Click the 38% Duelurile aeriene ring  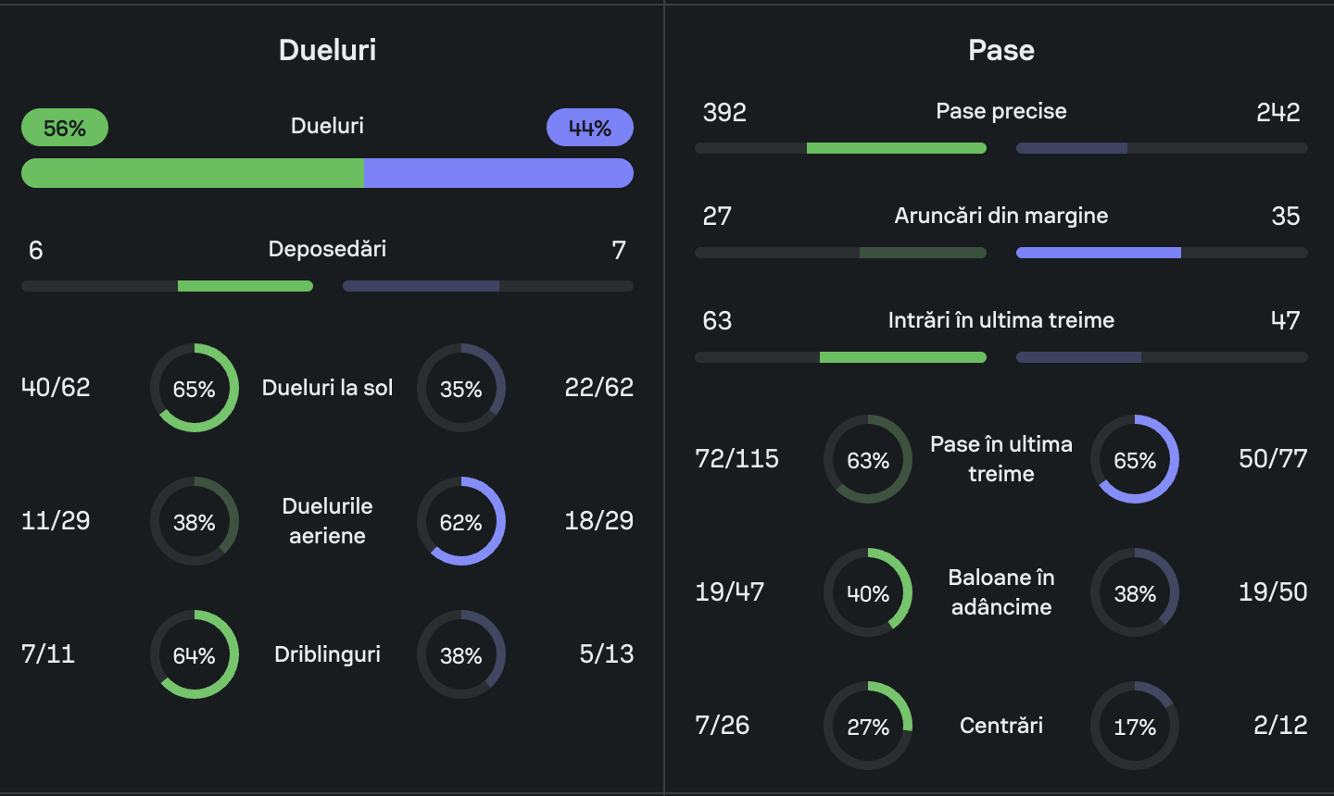195,521
